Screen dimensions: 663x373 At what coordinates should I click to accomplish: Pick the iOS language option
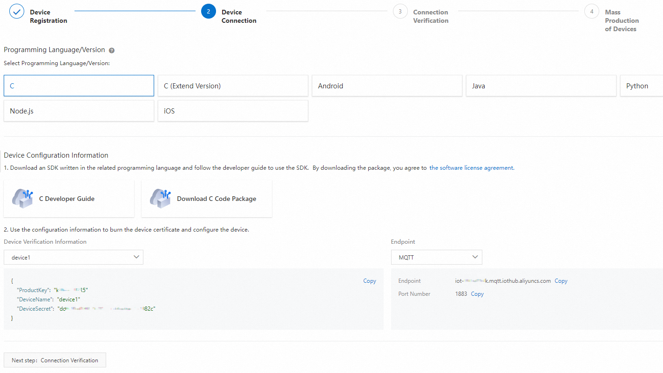[x=233, y=111]
